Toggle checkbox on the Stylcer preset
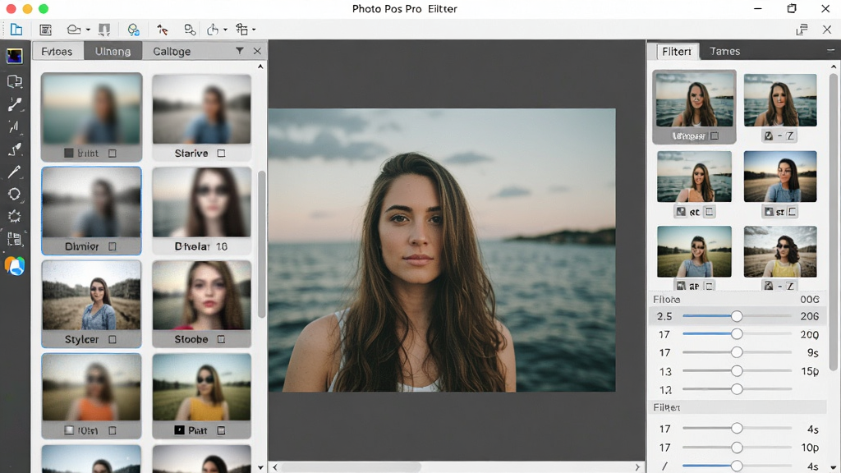 coord(112,339)
